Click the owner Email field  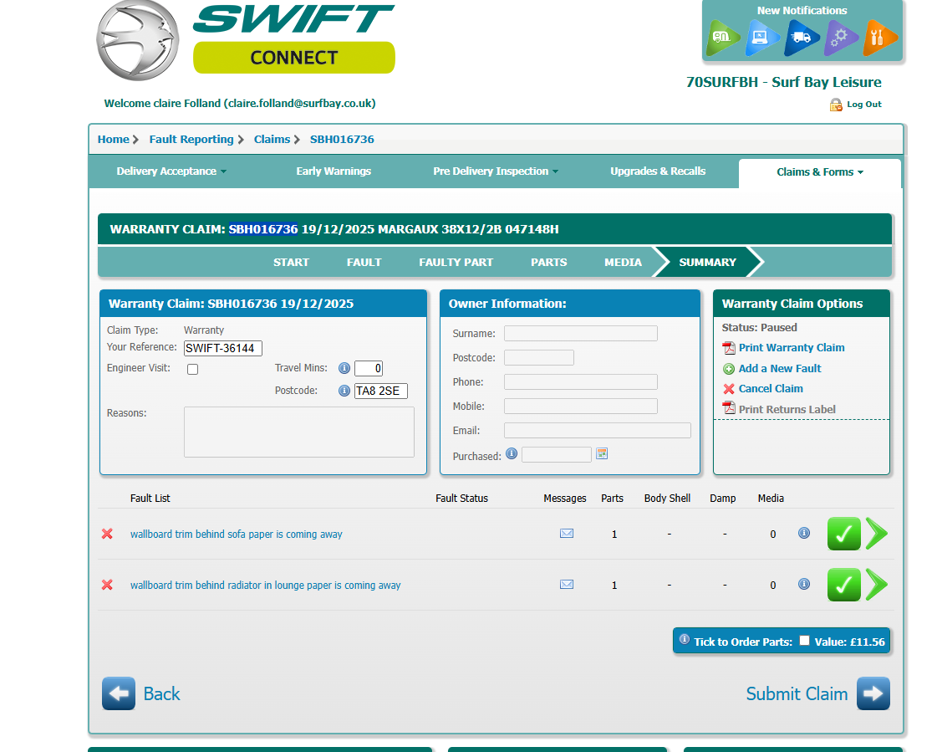point(598,430)
